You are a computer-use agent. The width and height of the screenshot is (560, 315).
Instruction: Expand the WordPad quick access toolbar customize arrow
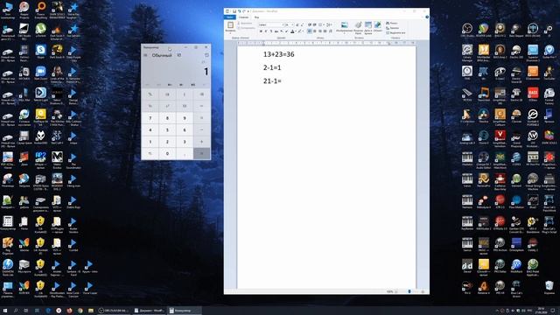pyautogui.click(x=248, y=11)
